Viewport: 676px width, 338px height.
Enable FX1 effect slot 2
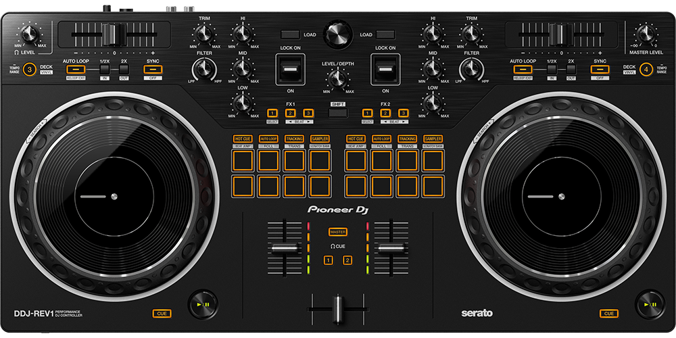pyautogui.click(x=290, y=112)
